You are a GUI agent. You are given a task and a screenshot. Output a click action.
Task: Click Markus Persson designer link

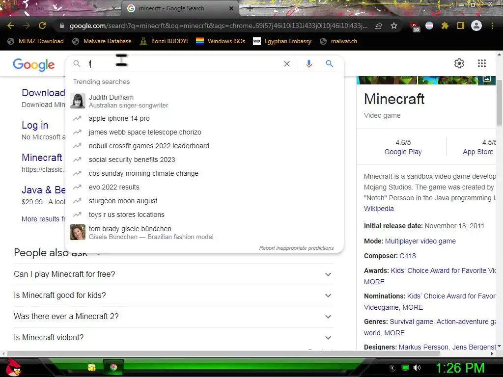pyautogui.click(x=423, y=347)
